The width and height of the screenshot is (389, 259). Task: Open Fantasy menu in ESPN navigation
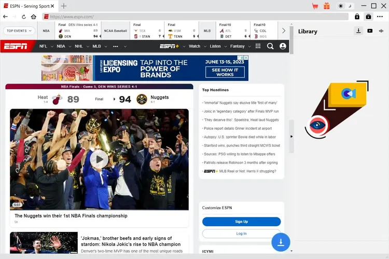coord(239,46)
